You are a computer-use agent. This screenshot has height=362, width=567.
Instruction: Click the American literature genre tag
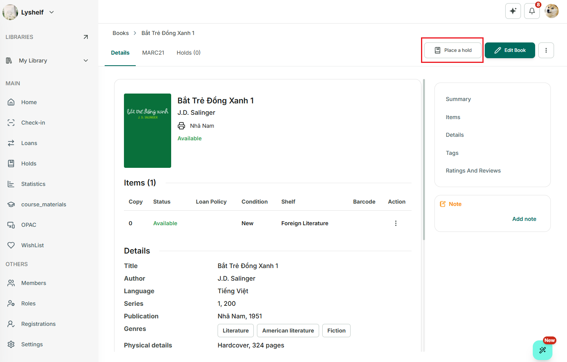288,331
